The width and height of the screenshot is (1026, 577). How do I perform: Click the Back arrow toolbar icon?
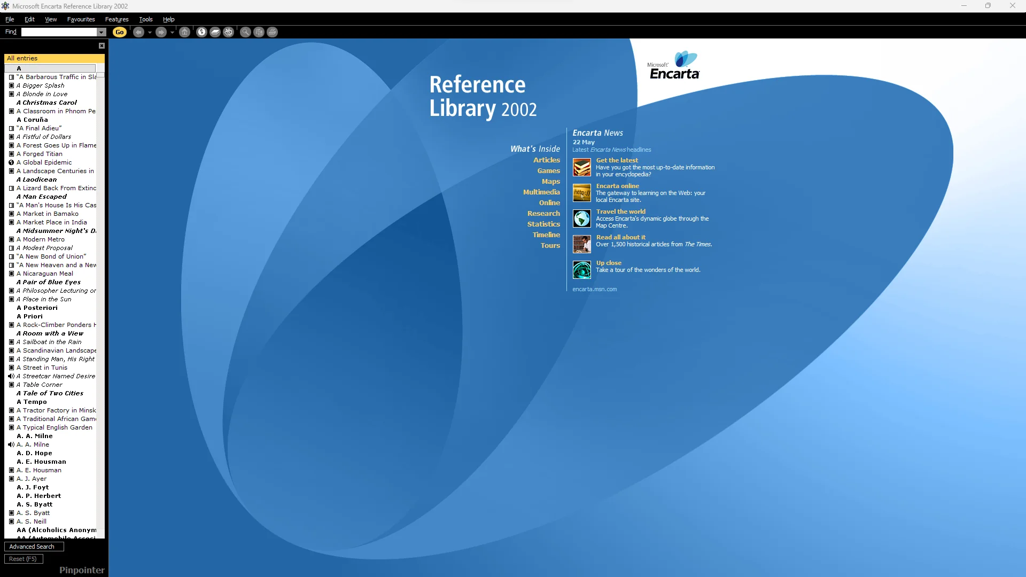click(138, 32)
